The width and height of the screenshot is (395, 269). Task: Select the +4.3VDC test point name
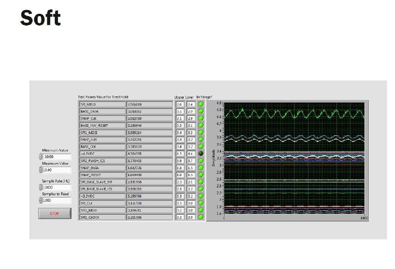click(x=102, y=154)
